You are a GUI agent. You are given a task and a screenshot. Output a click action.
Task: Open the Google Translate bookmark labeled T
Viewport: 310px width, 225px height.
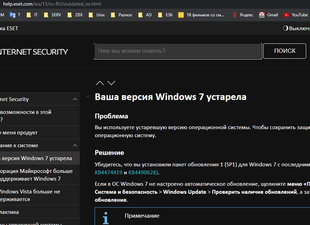click(15, 15)
